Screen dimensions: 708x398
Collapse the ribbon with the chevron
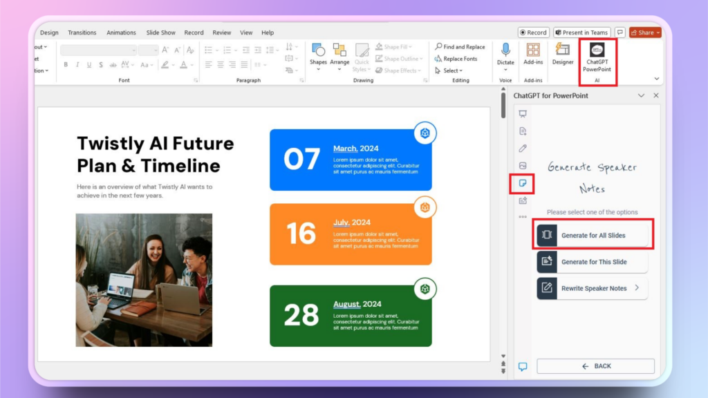pos(657,79)
